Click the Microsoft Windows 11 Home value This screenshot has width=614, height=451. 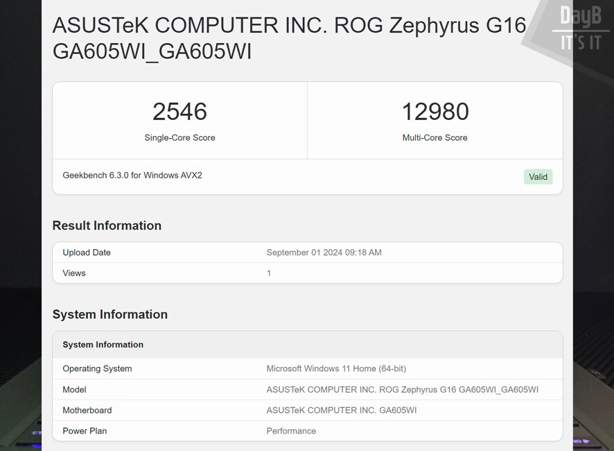click(336, 368)
